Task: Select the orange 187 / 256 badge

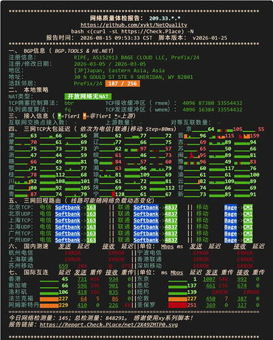Action: coord(123,84)
